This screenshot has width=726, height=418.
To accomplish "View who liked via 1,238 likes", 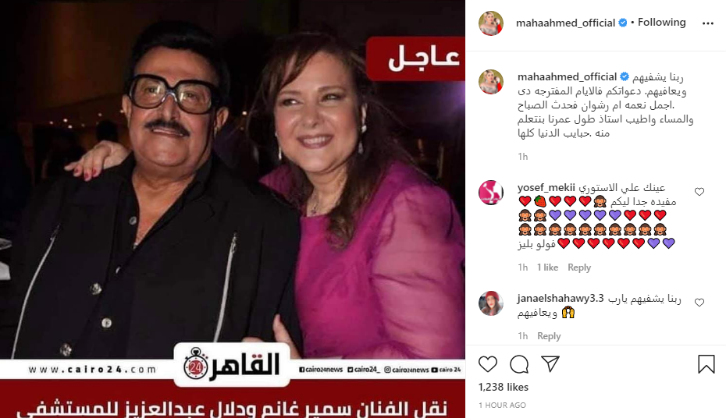I will click(x=504, y=387).
